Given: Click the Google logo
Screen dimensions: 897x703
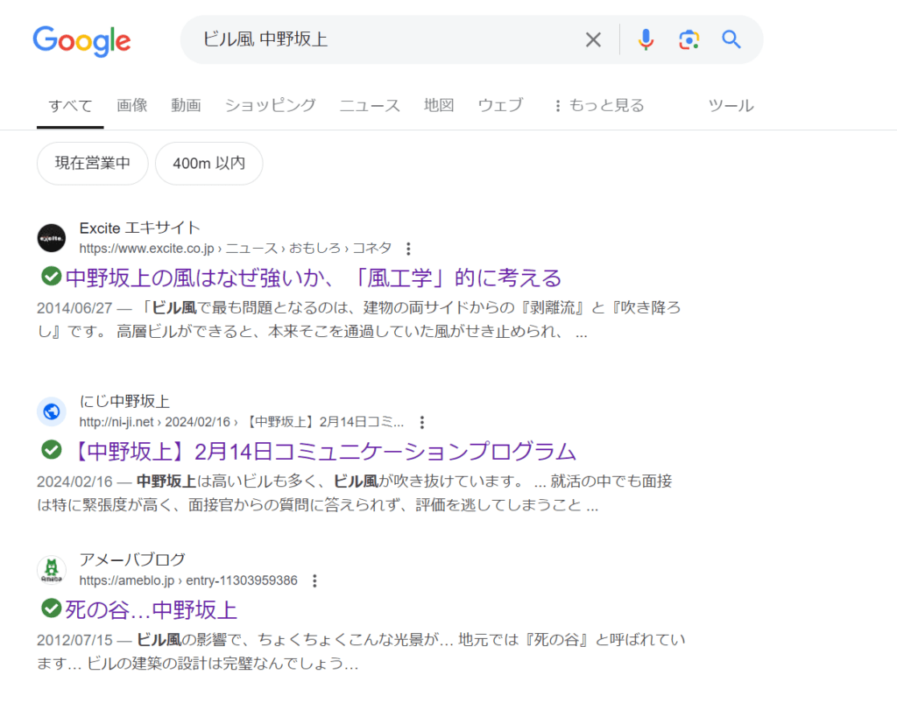Looking at the screenshot, I should click(81, 40).
